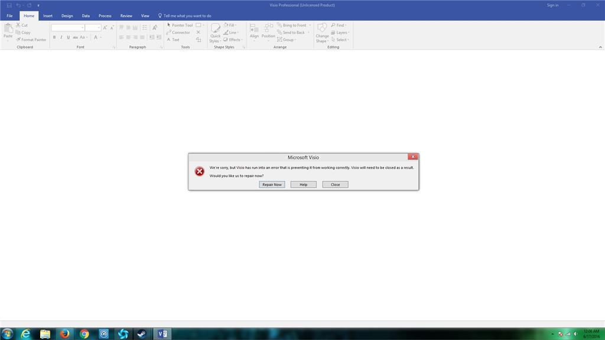This screenshot has height=340, width=605.
Task: Switch to the Review tab
Action: tap(126, 16)
